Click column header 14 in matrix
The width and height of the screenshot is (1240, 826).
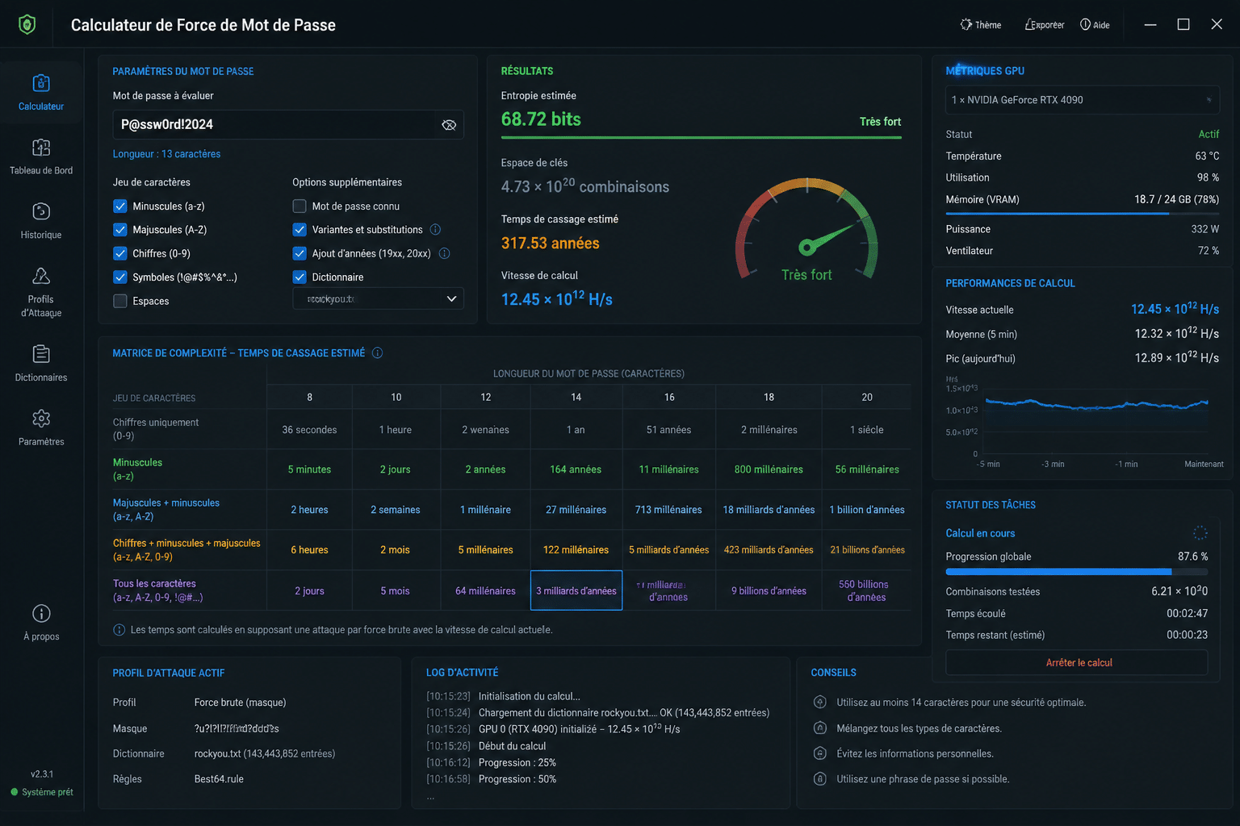[x=576, y=397]
